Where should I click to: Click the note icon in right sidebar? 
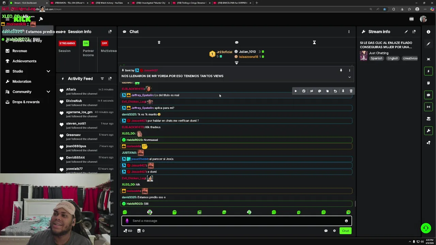coord(429,83)
